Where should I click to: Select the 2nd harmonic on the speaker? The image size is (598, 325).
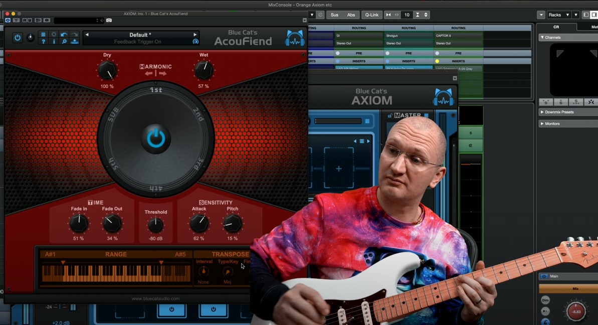(x=198, y=114)
